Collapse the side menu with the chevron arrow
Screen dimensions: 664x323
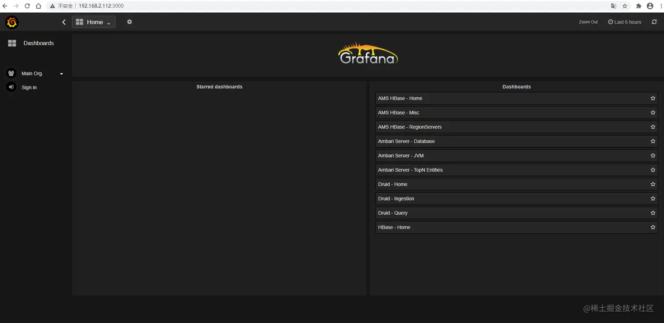tap(64, 22)
